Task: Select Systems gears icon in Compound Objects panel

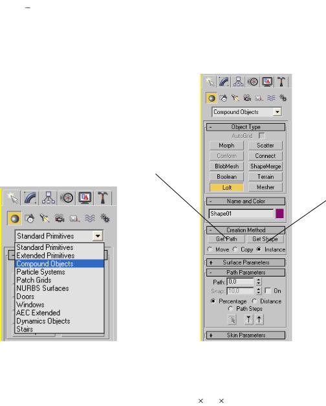Action: coord(283,98)
